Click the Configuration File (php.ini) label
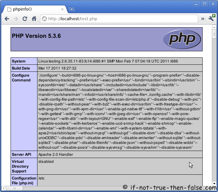This screenshot has width=218, height=192. pyautogui.click(x=24, y=180)
